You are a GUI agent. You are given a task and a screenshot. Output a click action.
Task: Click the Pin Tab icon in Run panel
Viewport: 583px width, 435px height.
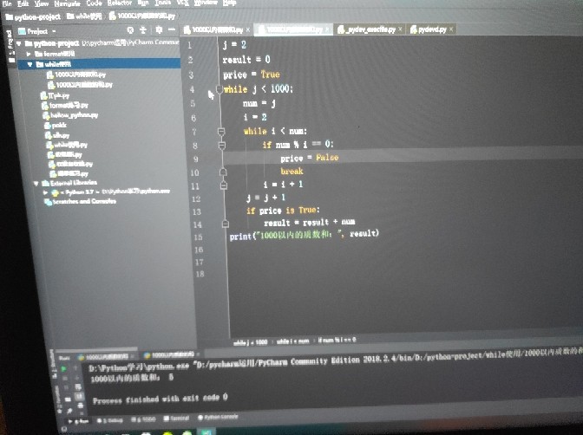pos(69,411)
